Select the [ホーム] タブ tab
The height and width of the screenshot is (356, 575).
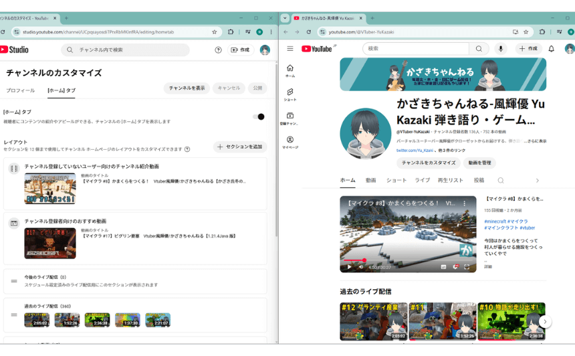pyautogui.click(x=62, y=90)
